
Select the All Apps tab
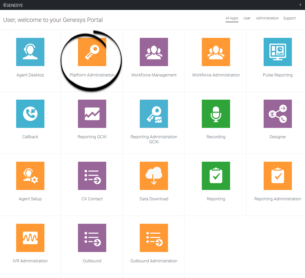pos(232,18)
